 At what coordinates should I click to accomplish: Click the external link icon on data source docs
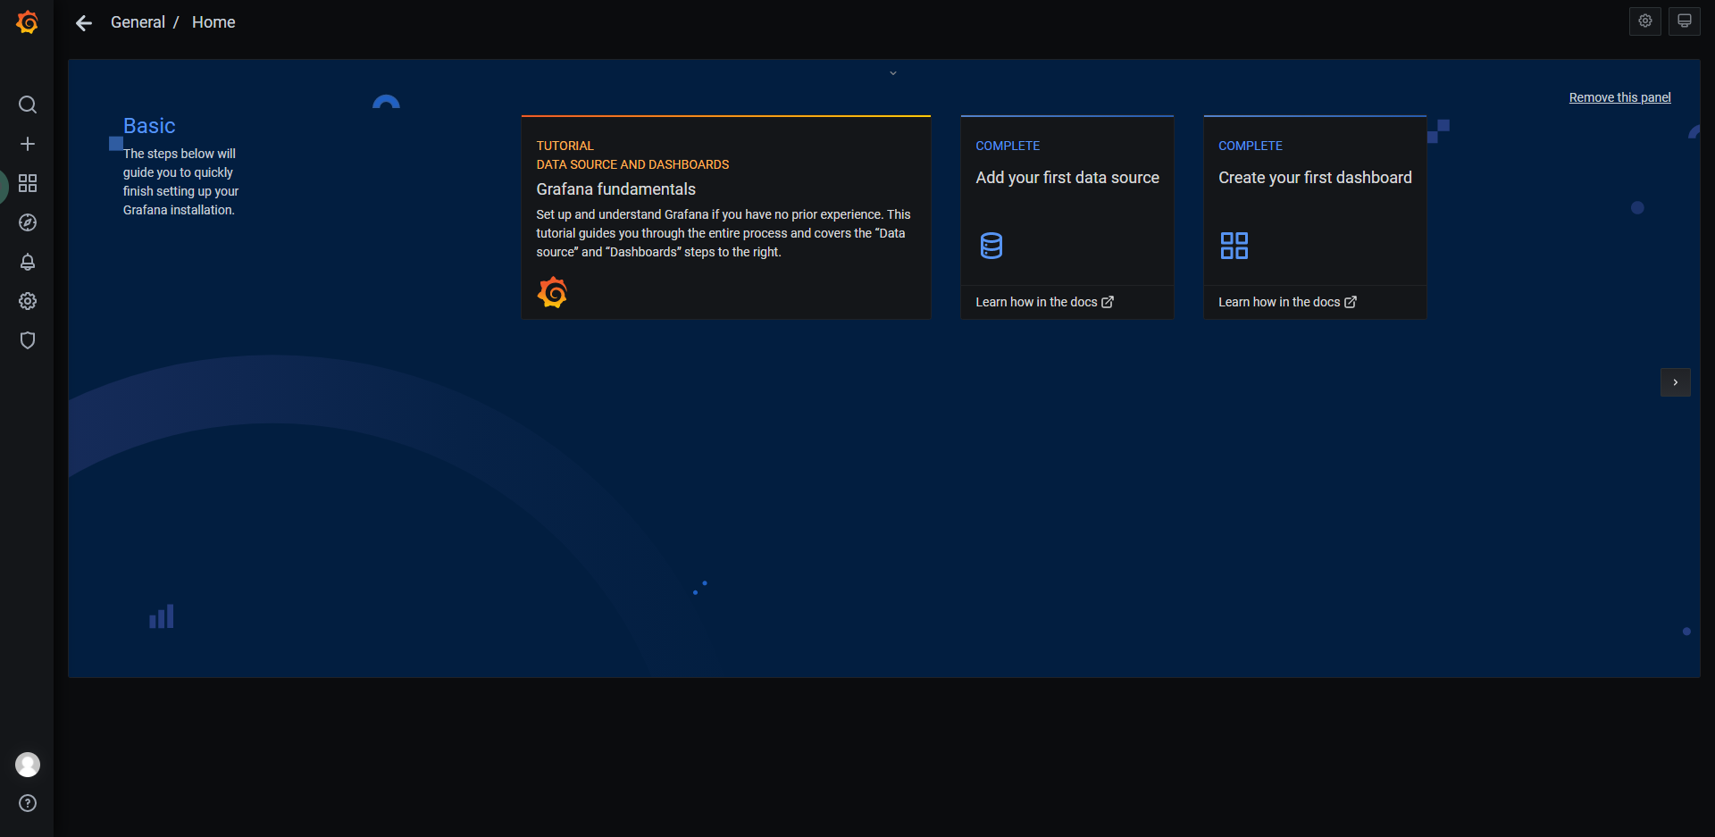coord(1108,302)
